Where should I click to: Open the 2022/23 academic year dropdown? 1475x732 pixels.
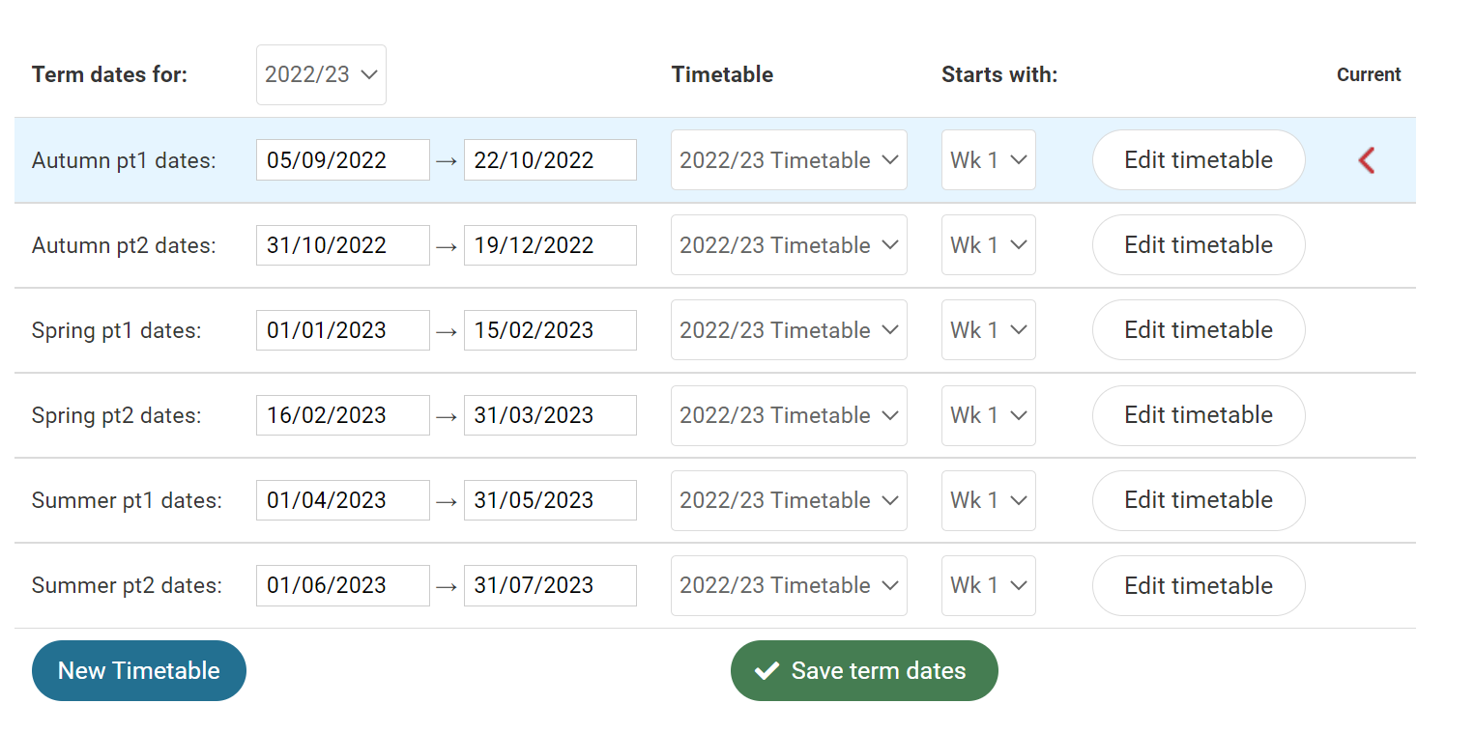click(321, 75)
